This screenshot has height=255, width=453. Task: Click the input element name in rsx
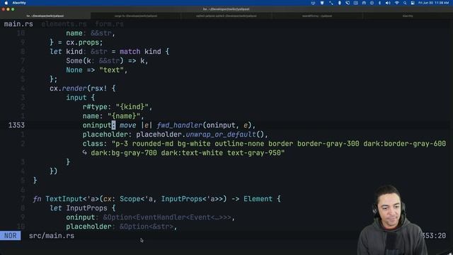coord(76,98)
